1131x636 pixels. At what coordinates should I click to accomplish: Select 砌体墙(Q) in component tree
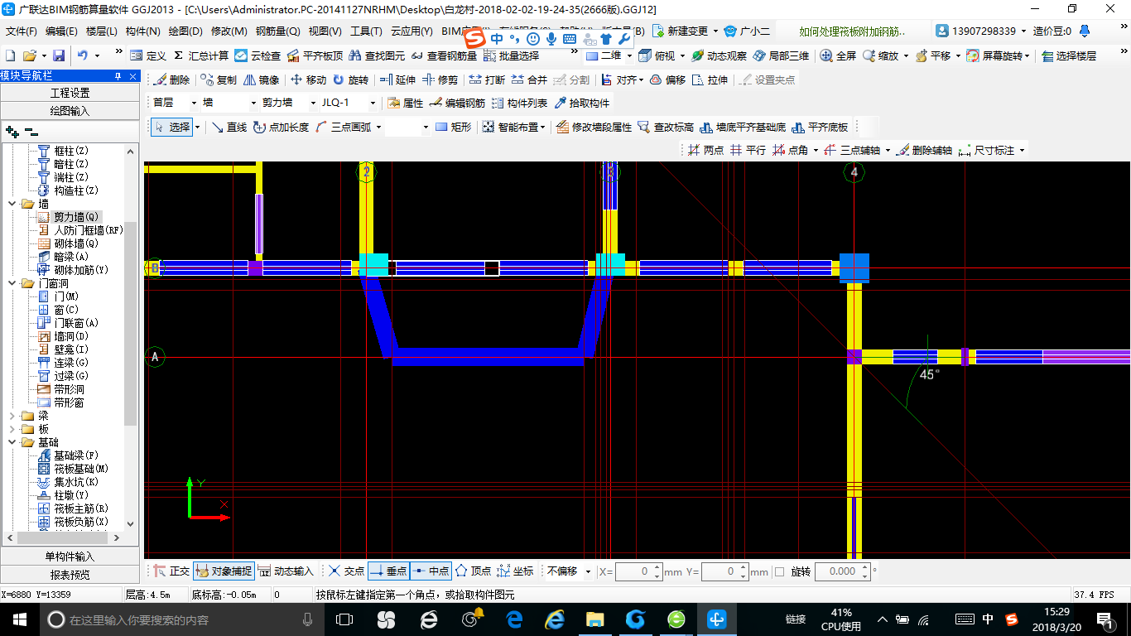click(x=75, y=243)
